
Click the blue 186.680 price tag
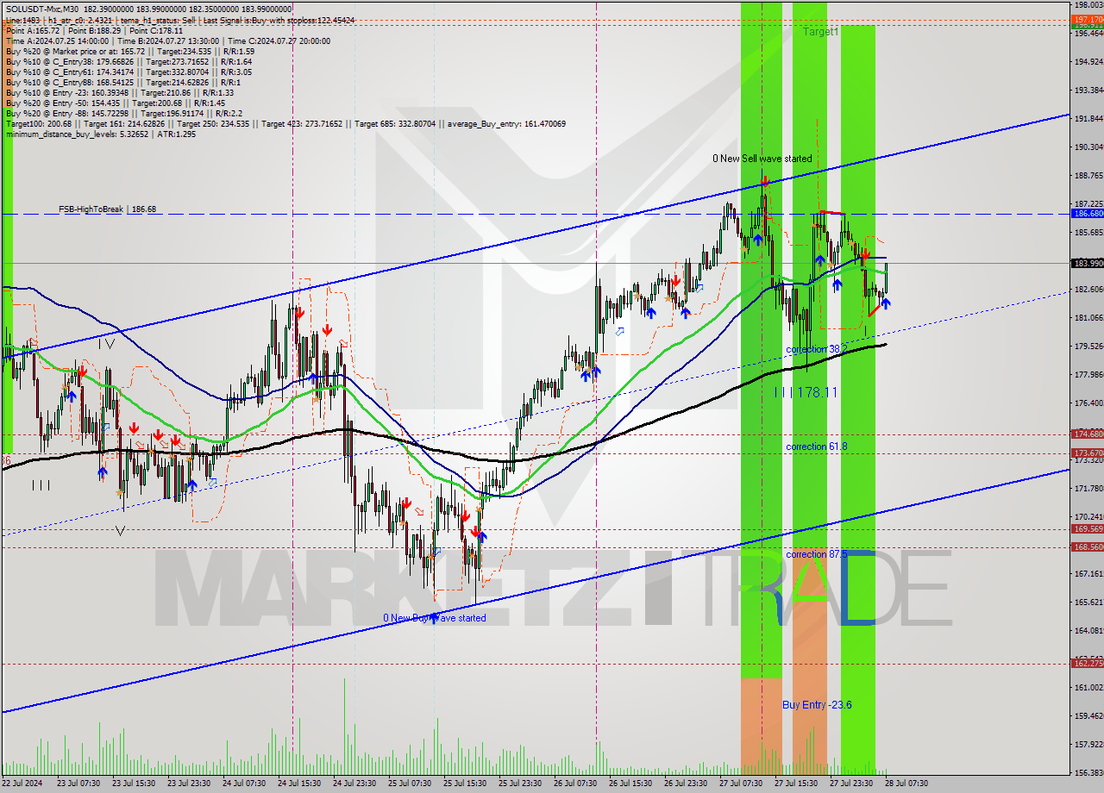tap(1087, 213)
